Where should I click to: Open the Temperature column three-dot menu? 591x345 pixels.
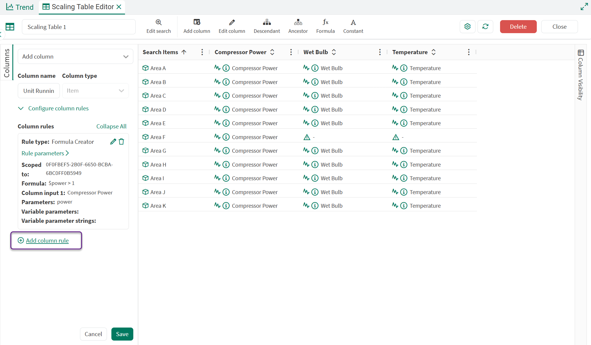point(469,52)
